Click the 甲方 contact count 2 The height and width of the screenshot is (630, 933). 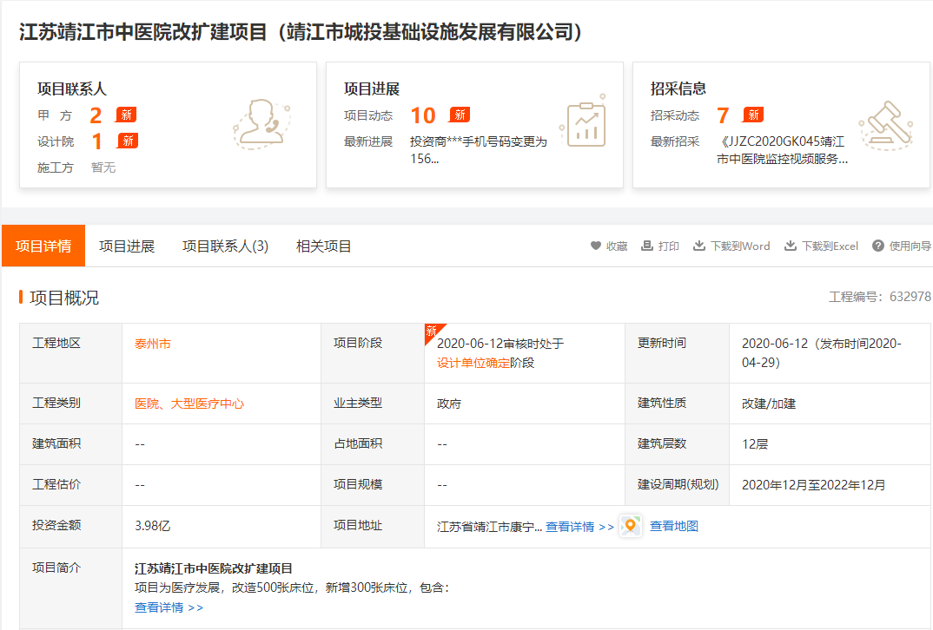tap(96, 115)
